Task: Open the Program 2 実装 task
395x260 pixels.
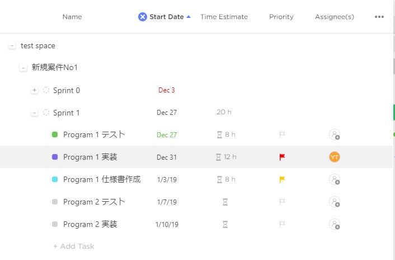Action: tap(90, 225)
